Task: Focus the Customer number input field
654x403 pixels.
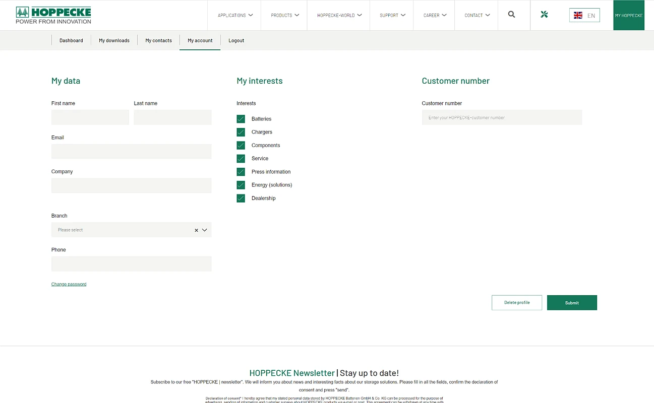Action: click(x=502, y=118)
